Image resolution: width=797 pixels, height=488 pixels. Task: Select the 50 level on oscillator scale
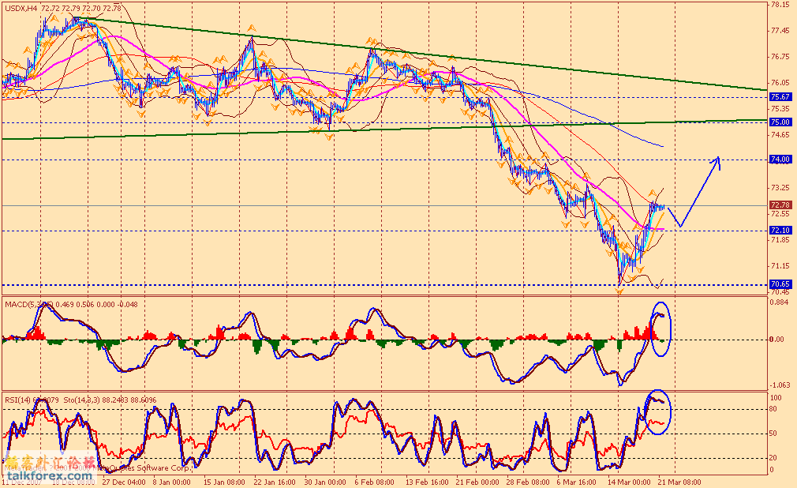coord(773,434)
